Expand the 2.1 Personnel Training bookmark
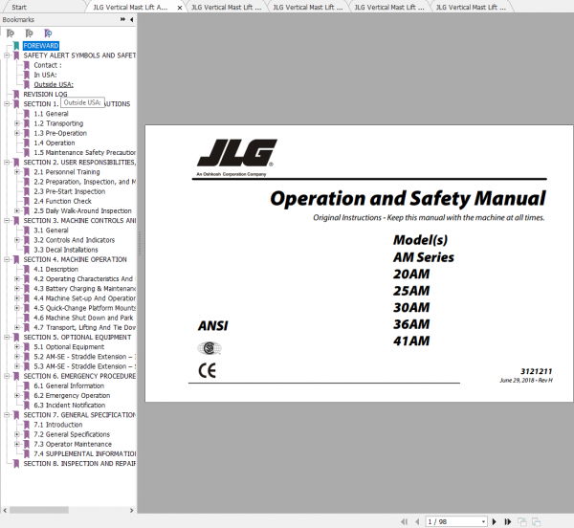This screenshot has width=574, height=528. tap(17, 172)
